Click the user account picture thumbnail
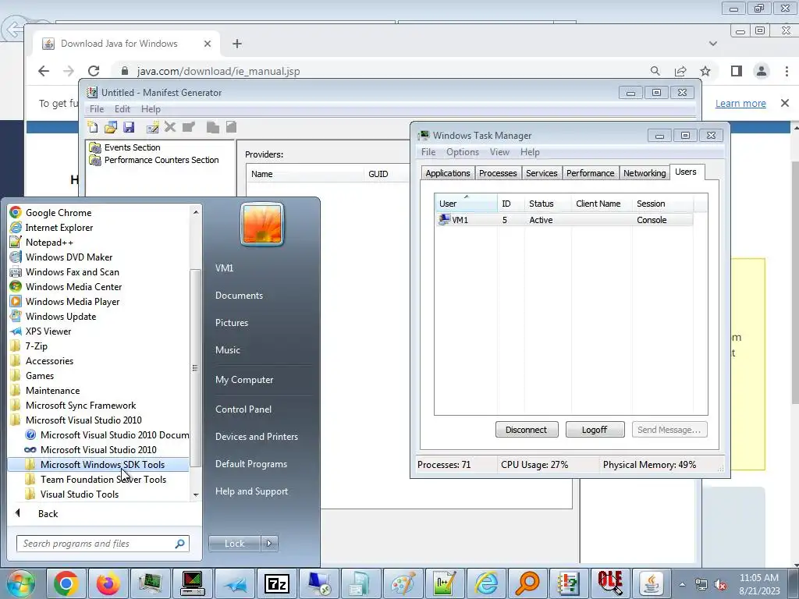Screen dimensions: 799x599 tap(262, 224)
